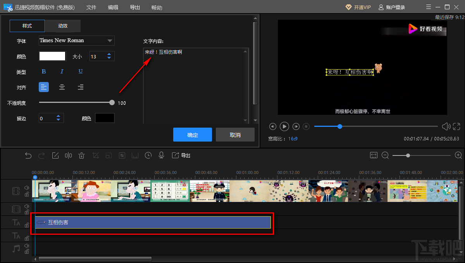Click the white text color swatch
465x263 pixels.
click(x=52, y=56)
